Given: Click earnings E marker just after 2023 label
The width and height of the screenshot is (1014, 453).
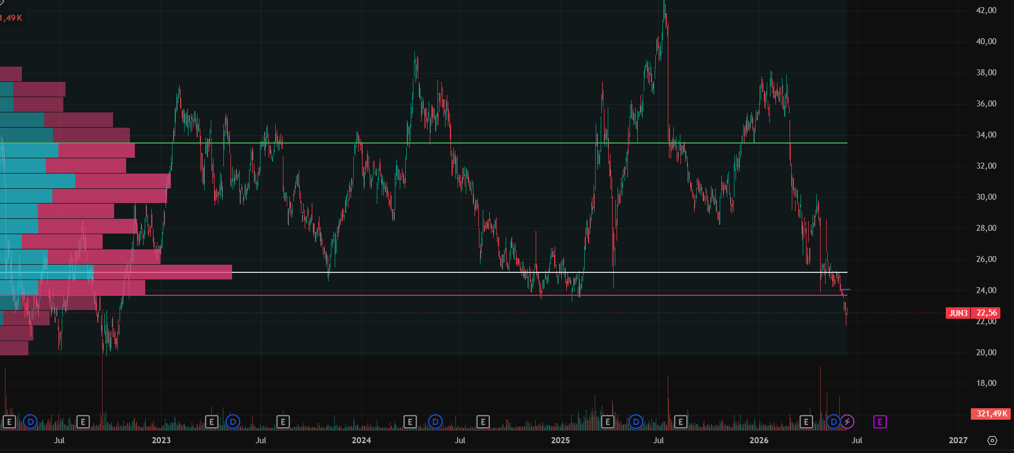Looking at the screenshot, I should (x=212, y=422).
